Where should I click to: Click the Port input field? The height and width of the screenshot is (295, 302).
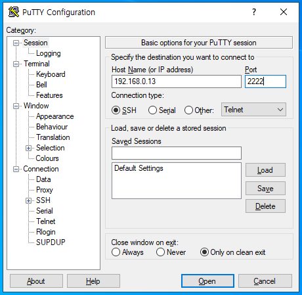click(265, 81)
